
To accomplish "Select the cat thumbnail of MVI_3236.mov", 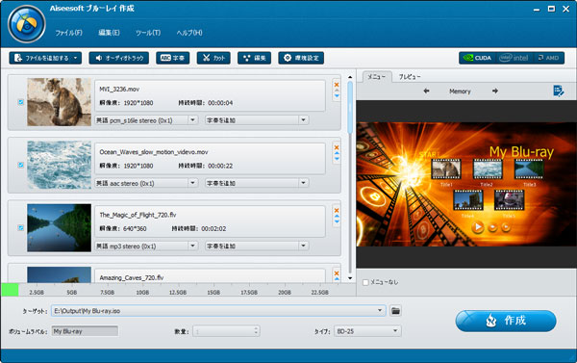I will coord(59,102).
